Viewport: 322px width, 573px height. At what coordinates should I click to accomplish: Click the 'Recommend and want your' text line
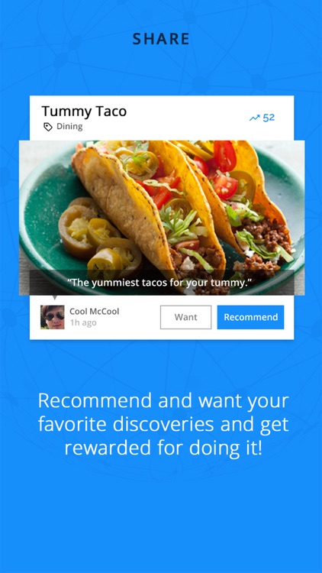point(163,401)
